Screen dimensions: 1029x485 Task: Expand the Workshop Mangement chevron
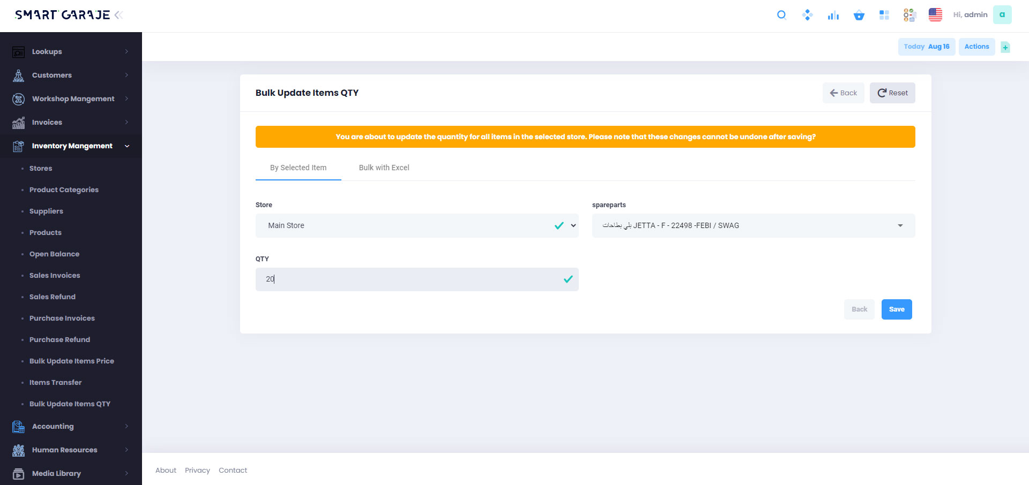(126, 98)
